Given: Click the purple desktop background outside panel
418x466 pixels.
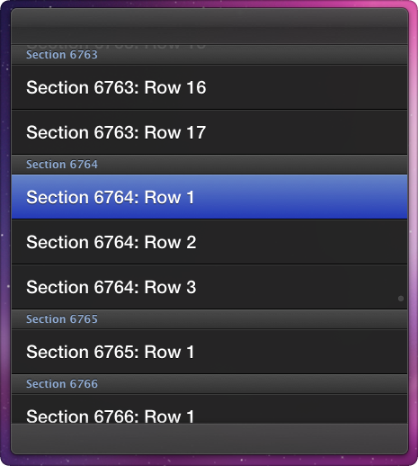Looking at the screenshot, I should 4,234.
